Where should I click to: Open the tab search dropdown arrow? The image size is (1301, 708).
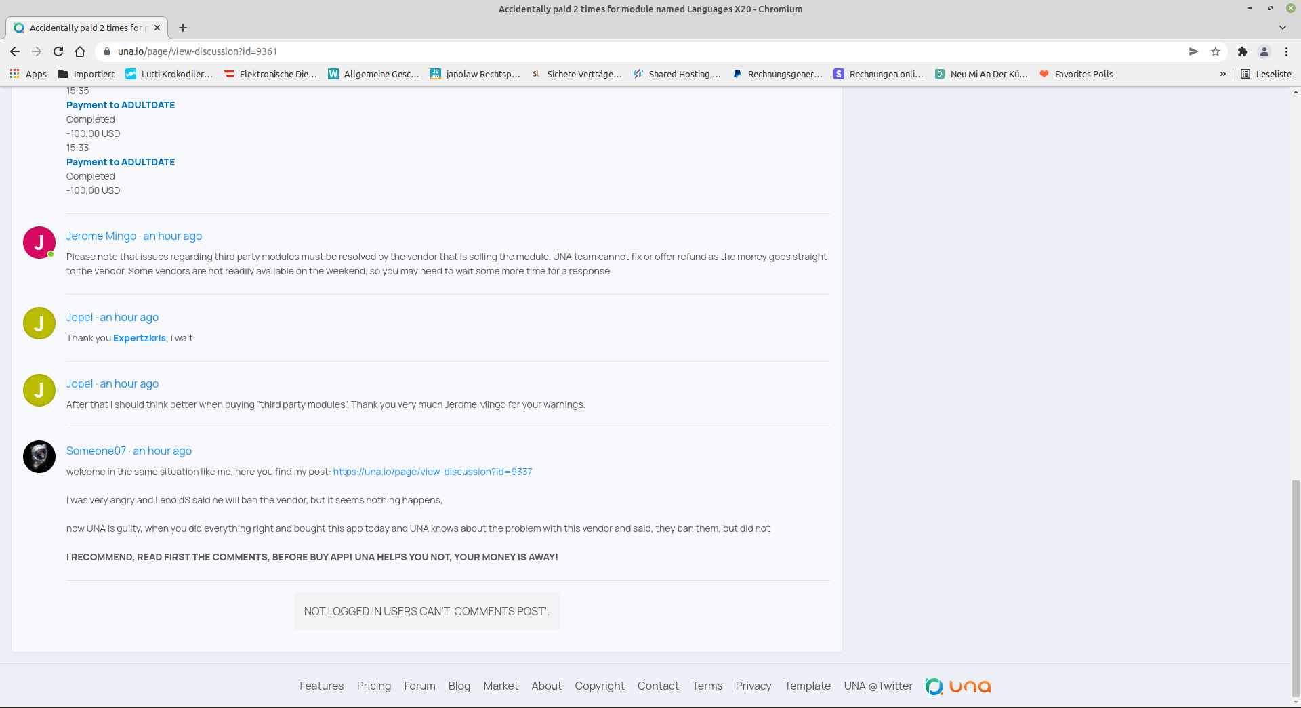point(1282,28)
